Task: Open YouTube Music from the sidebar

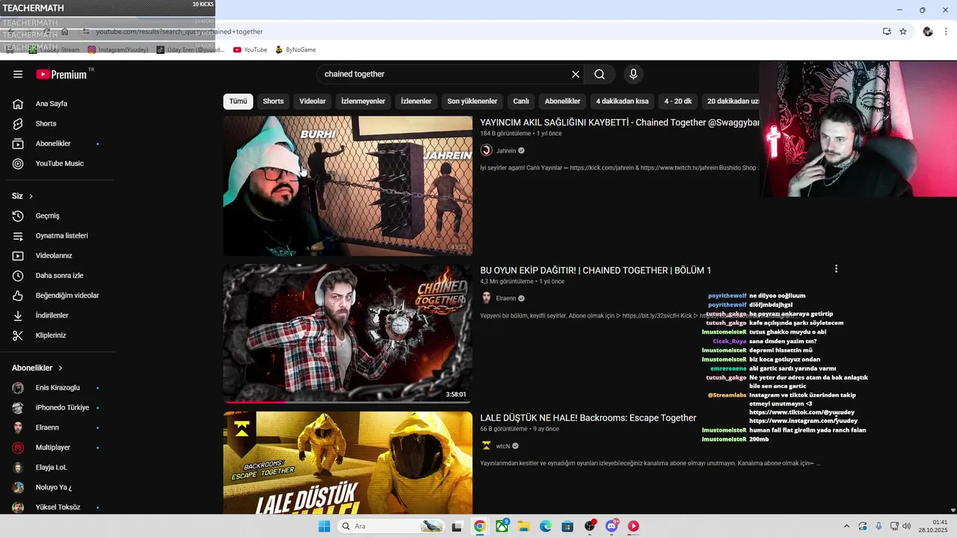Action: tap(58, 164)
